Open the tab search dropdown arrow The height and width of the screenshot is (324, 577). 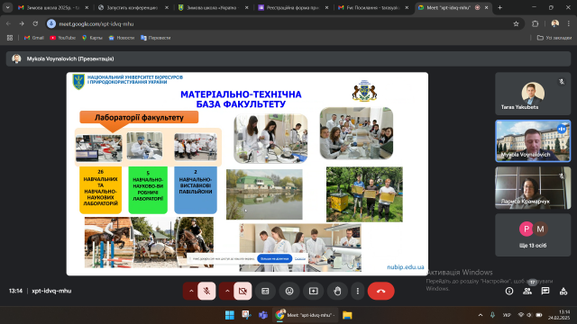tap(7, 7)
